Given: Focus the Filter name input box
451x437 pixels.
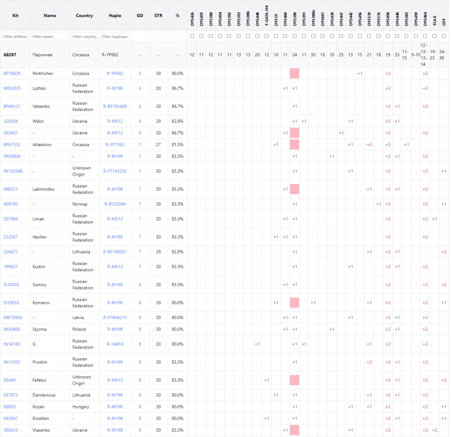Looking at the screenshot, I should coord(50,37).
